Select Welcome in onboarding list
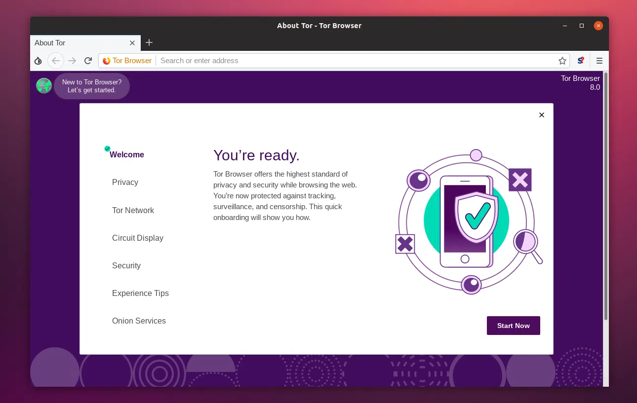 coord(127,154)
